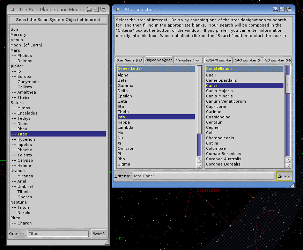Click the Criteria field containing Iota Cancri

point(204,176)
